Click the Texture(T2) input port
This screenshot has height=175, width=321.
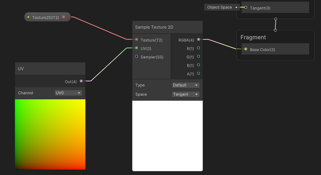[x=137, y=40]
